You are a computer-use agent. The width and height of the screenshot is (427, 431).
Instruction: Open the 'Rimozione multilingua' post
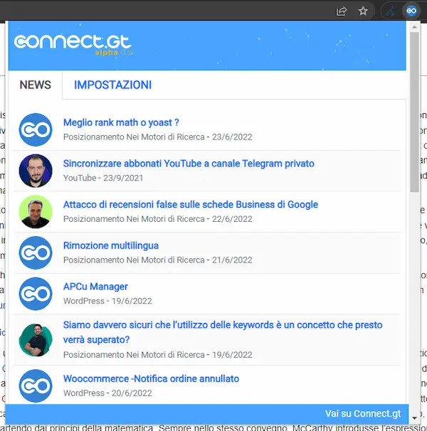click(111, 245)
